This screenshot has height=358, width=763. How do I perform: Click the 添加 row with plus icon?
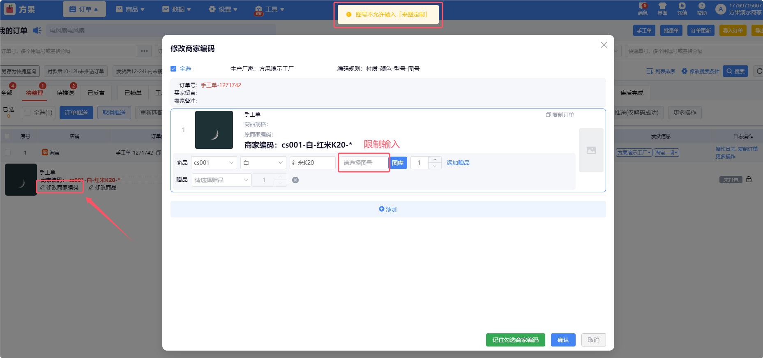(388, 209)
